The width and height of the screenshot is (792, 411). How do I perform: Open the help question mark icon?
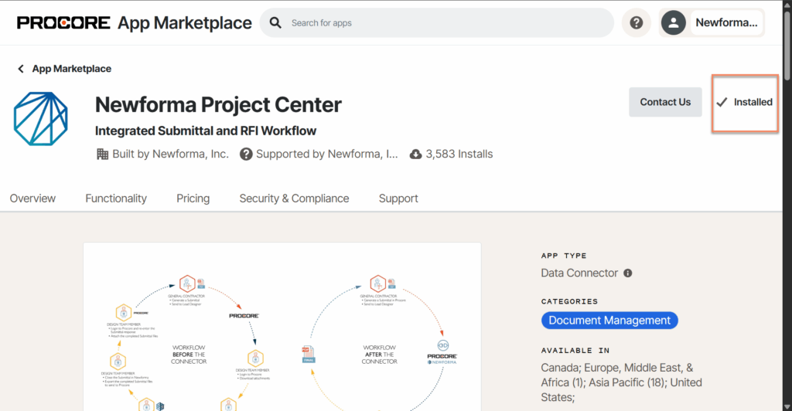click(x=636, y=23)
